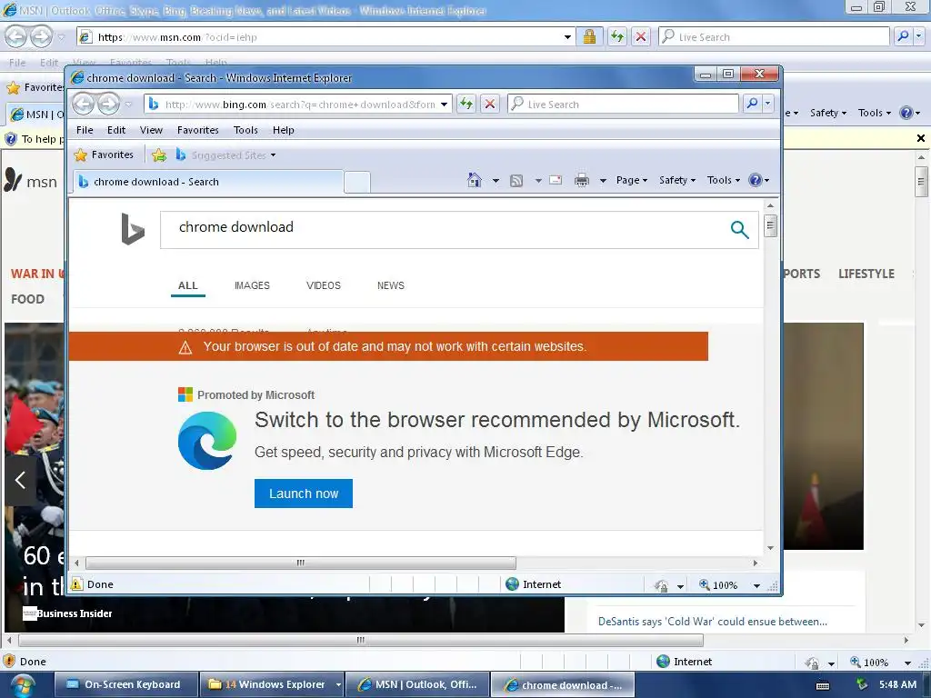Open Favorites menu in Bing window
Screen dimensions: 931x698
coord(197,130)
